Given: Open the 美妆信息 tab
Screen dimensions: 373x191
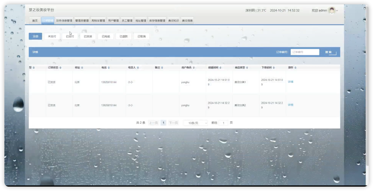Looking at the screenshot, I should point(187,21).
